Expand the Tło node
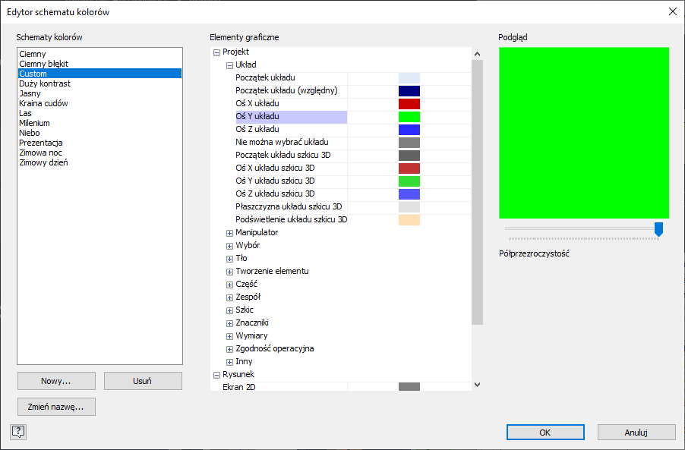This screenshot has height=450, width=685. tap(229, 259)
